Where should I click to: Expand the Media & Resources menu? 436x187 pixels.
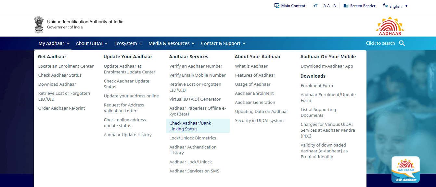pos(171,43)
